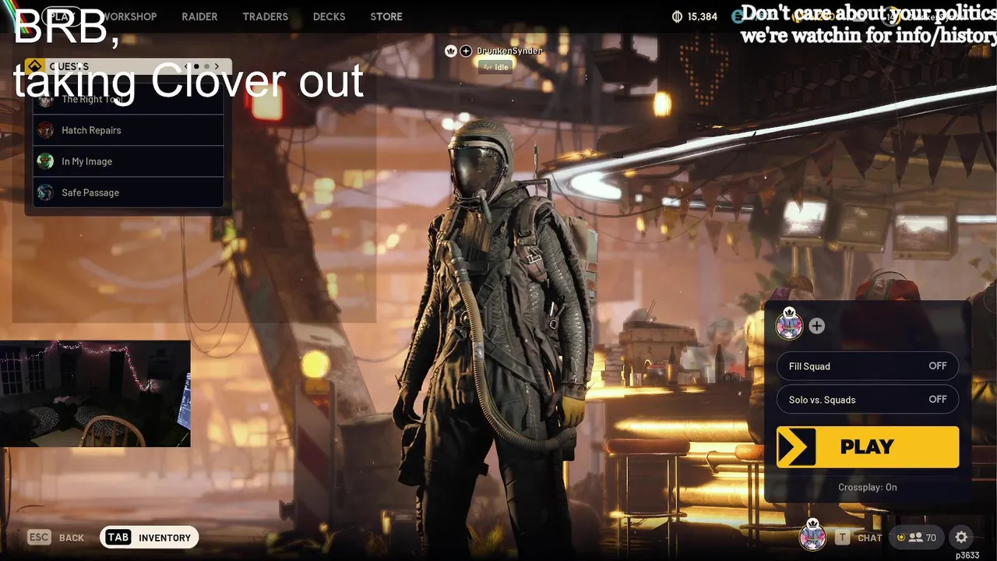The width and height of the screenshot is (997, 561).
Task: Open the Store tab
Action: [386, 16]
